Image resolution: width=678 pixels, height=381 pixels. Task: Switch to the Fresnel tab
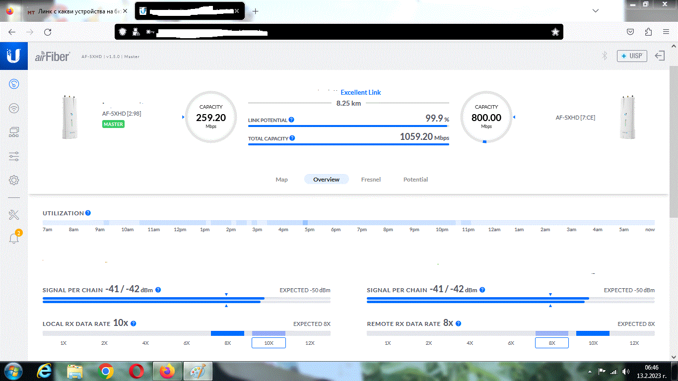click(x=371, y=180)
